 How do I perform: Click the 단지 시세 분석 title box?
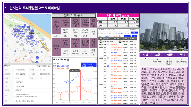(74, 15)
